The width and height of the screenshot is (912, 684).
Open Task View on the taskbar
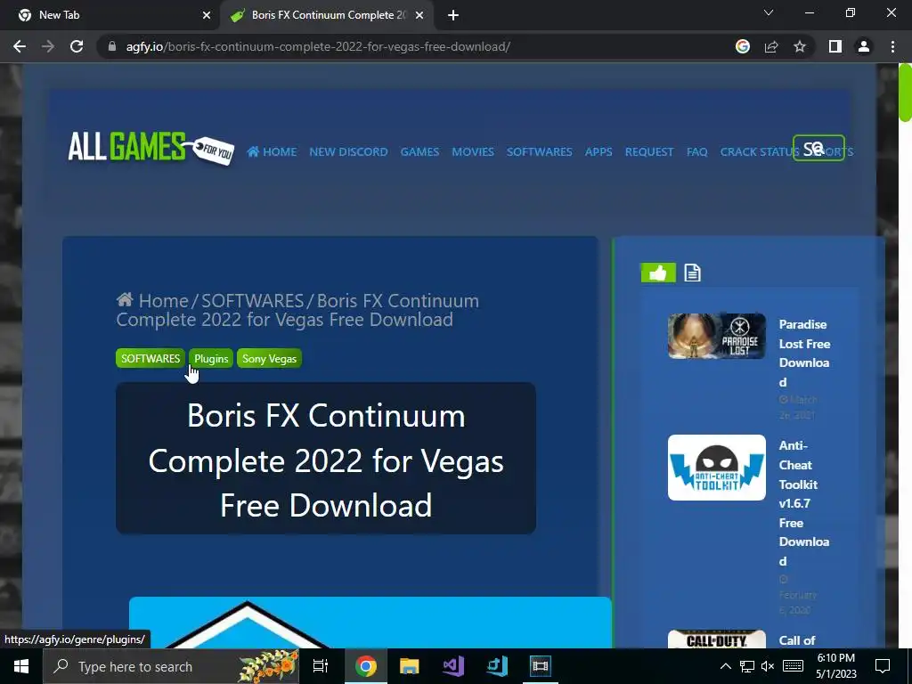[x=321, y=666]
